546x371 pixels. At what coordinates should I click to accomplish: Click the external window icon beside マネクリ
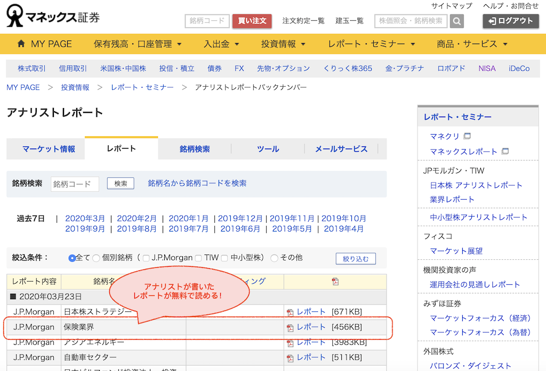point(467,136)
